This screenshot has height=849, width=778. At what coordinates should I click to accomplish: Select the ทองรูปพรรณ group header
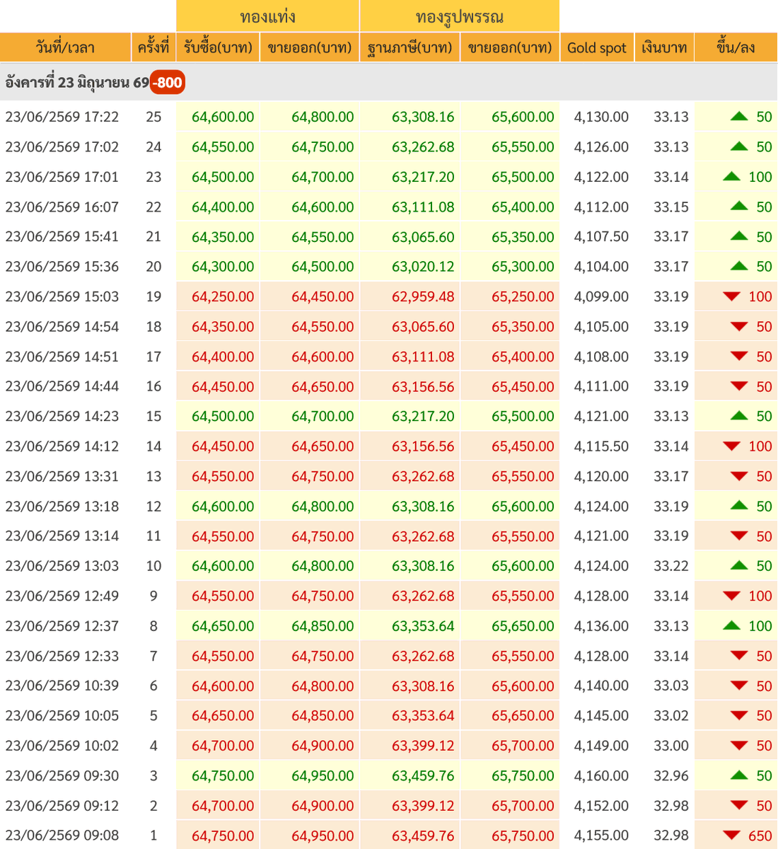click(x=460, y=16)
